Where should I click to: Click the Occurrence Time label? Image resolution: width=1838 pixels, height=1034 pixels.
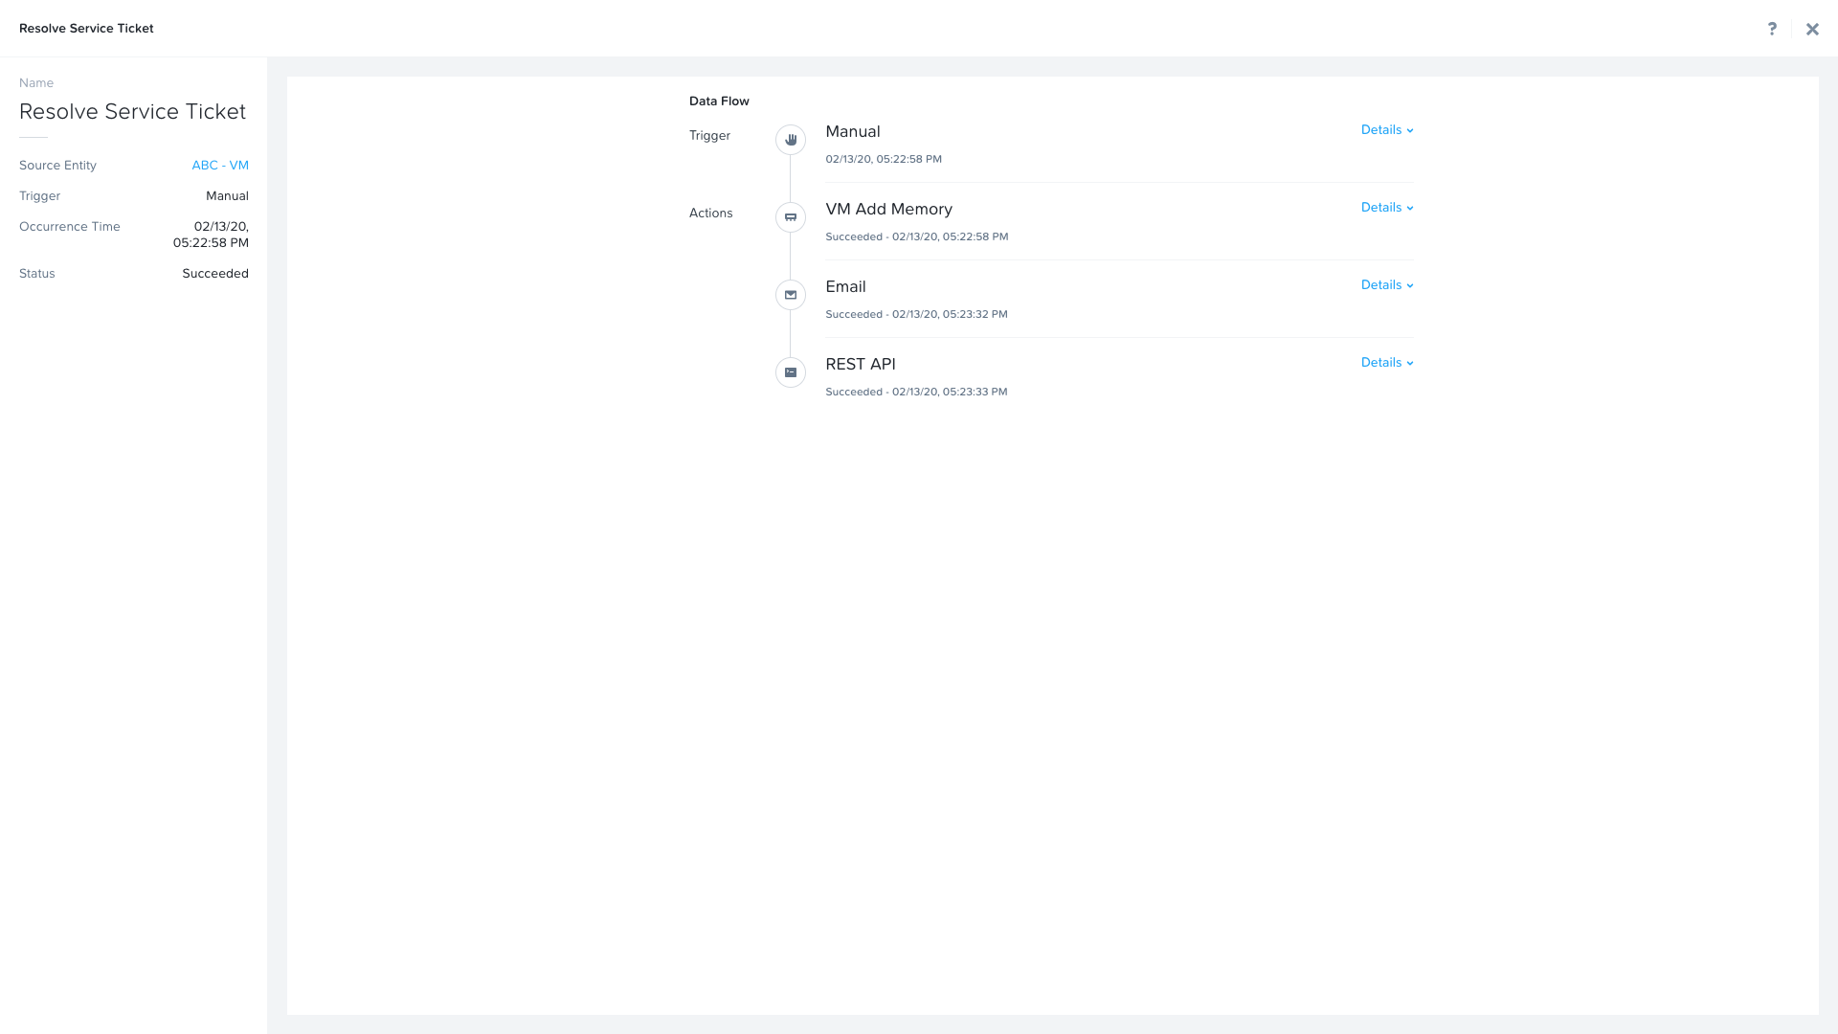pyautogui.click(x=70, y=227)
